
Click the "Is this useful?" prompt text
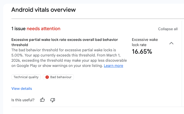pyautogui.click(x=23, y=100)
